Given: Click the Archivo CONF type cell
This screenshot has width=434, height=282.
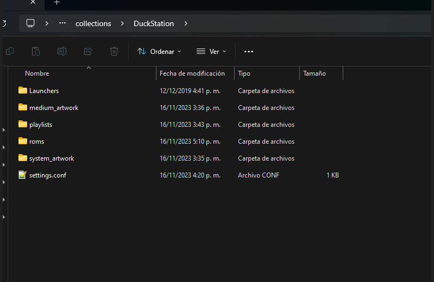Looking at the screenshot, I should [259, 175].
